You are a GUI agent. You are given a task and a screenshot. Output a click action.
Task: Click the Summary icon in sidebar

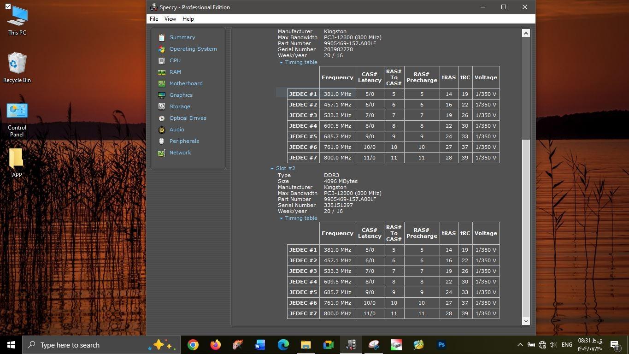[161, 37]
